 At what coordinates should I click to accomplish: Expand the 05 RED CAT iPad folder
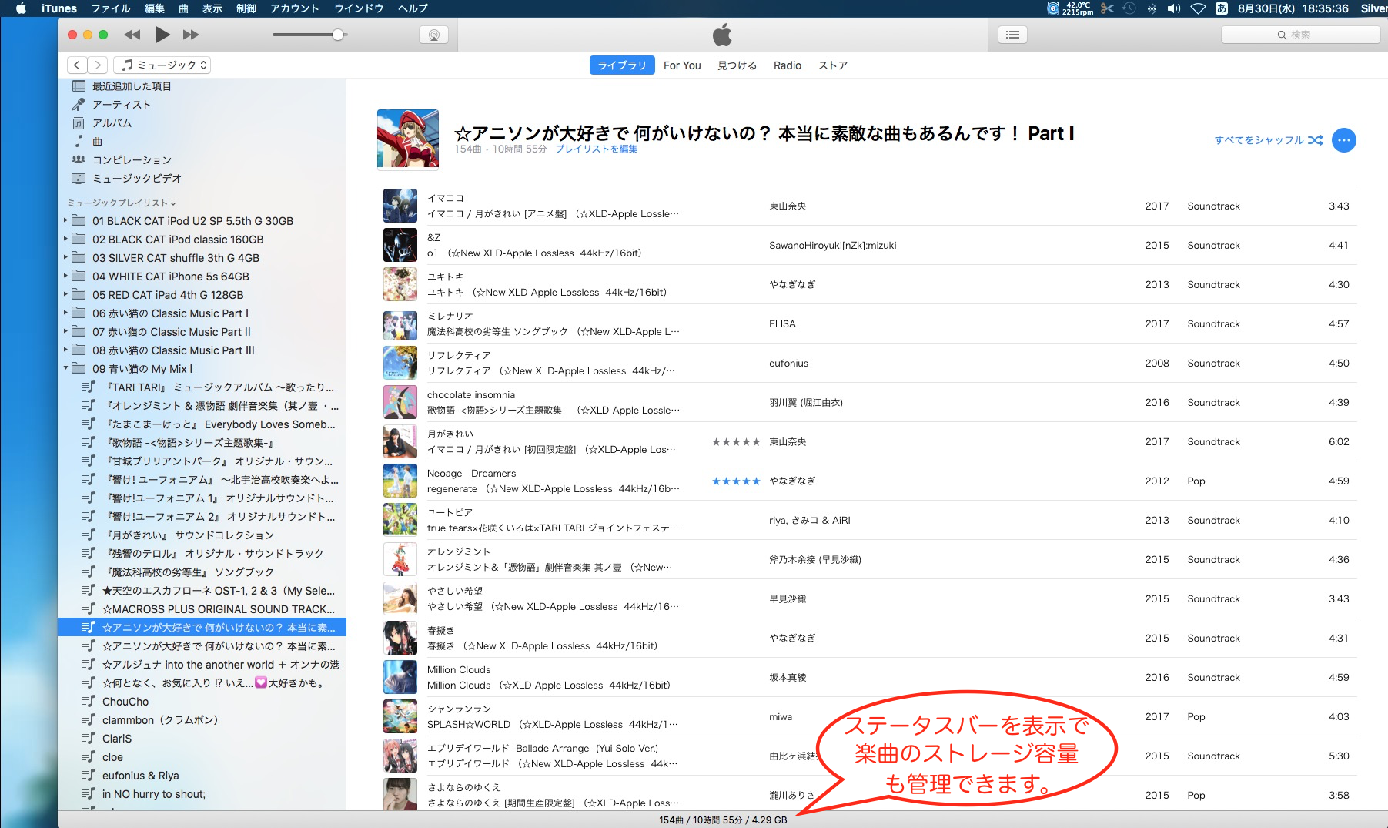point(65,294)
